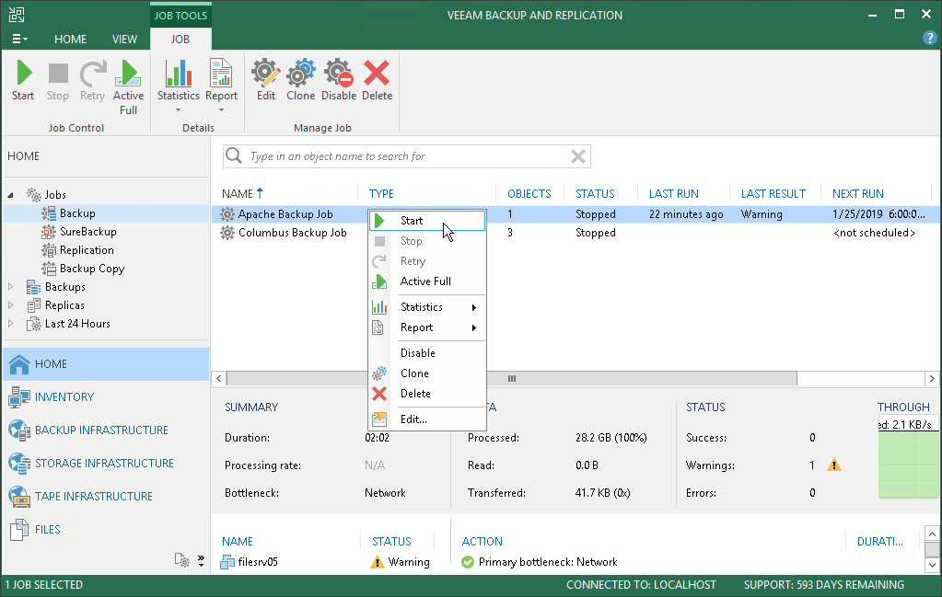This screenshot has height=597, width=942.
Task: Clear the search field with X
Action: (x=578, y=156)
